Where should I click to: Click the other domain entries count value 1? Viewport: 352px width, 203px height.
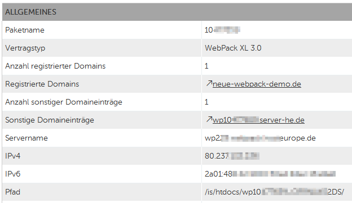(x=206, y=102)
